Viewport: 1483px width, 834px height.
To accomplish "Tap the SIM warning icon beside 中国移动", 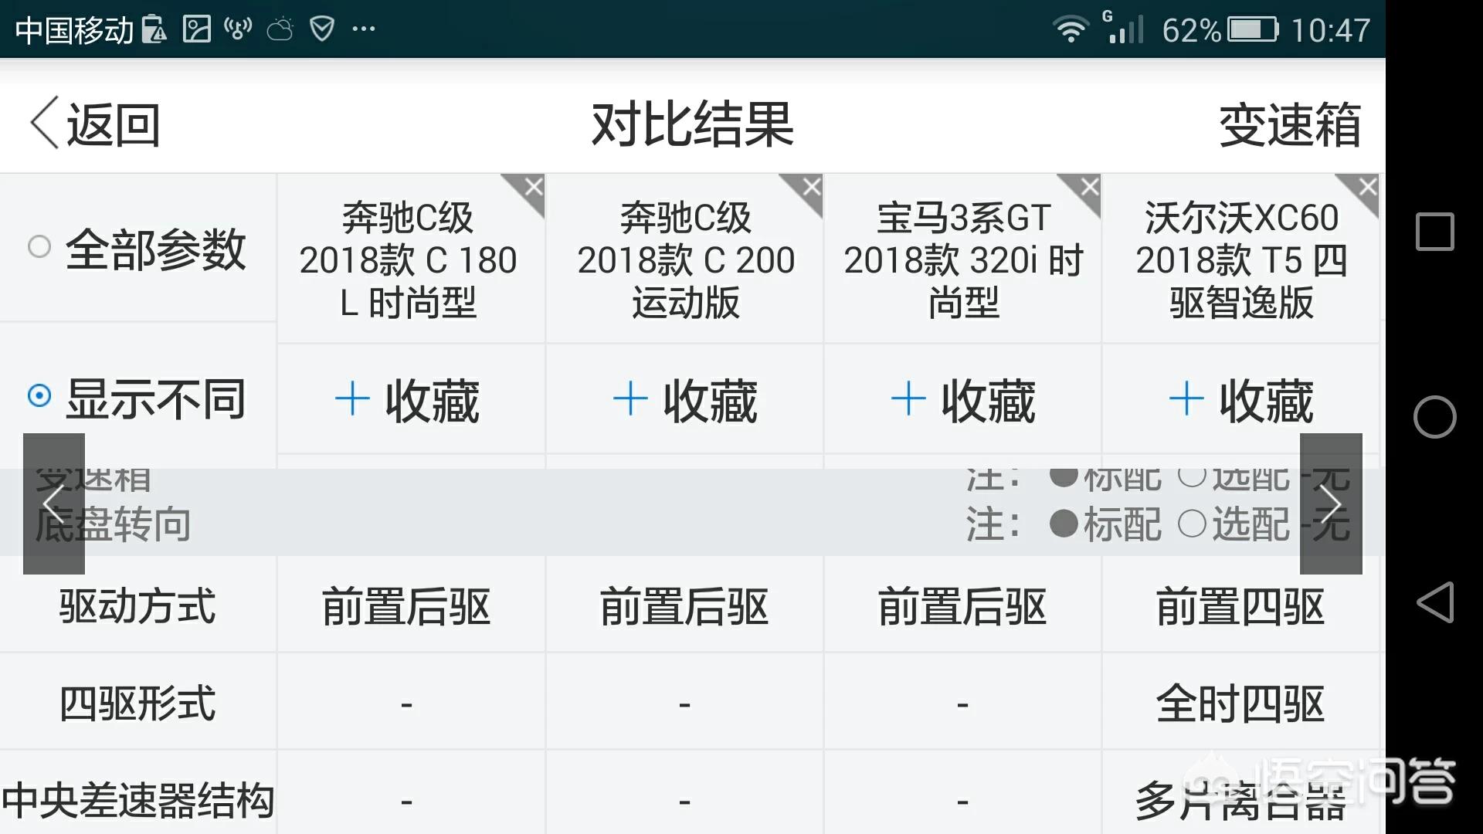I will coord(154,29).
